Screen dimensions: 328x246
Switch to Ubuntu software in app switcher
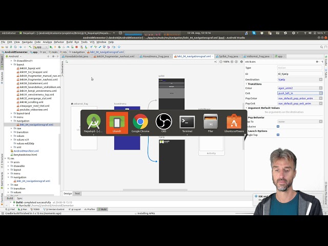coord(234,123)
